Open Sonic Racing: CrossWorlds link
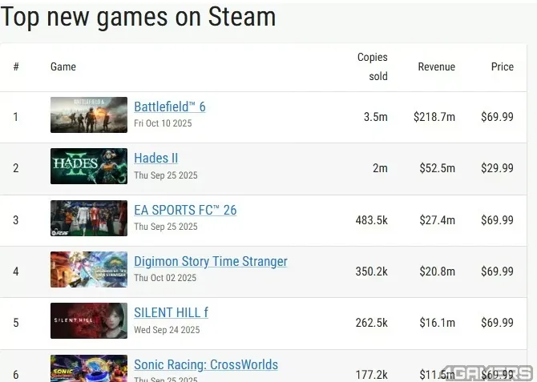 pyautogui.click(x=205, y=364)
